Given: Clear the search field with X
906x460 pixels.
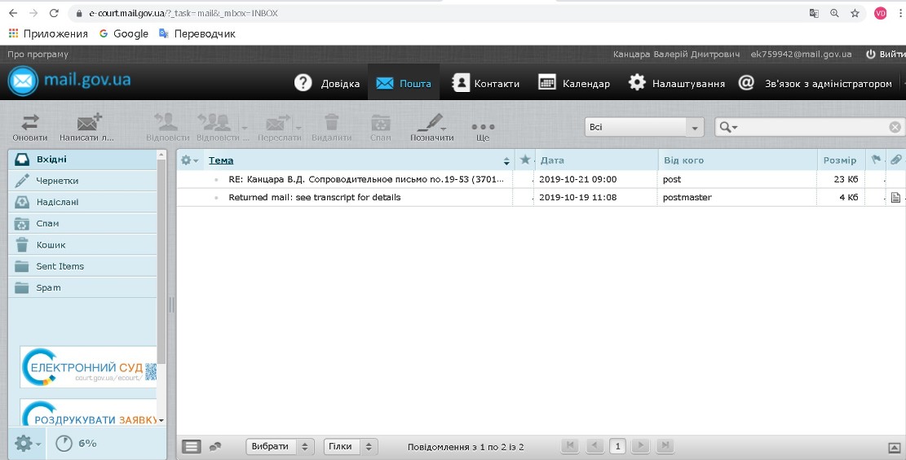Looking at the screenshot, I should [x=895, y=127].
